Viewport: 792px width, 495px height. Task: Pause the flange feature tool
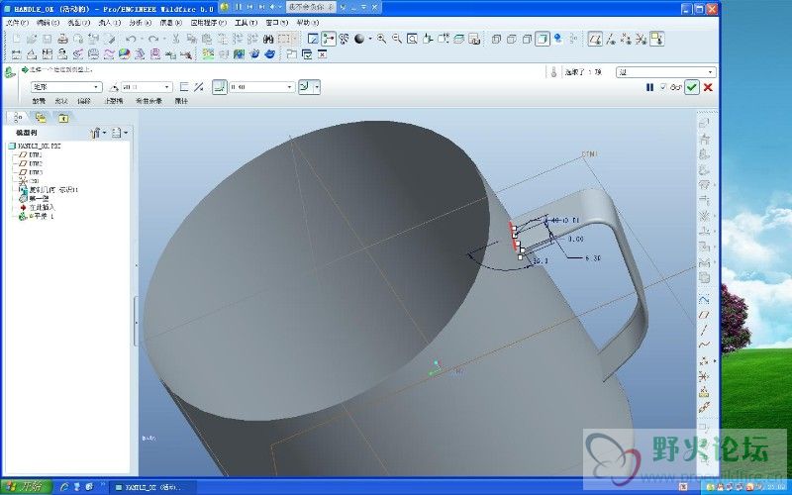pyautogui.click(x=649, y=87)
